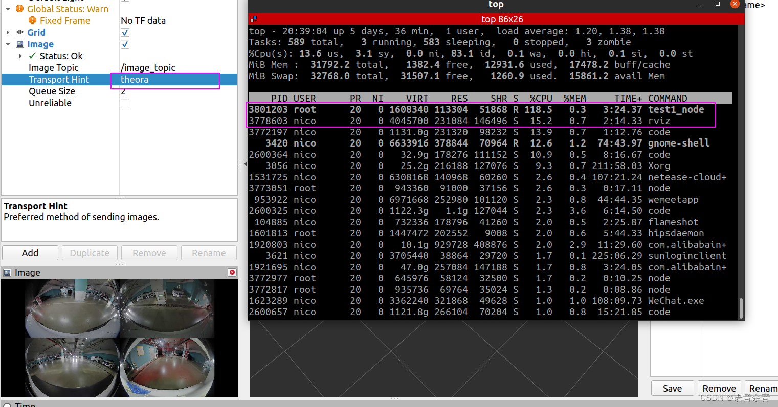Select the Queue Size row
The height and width of the screenshot is (407, 778).
point(119,91)
